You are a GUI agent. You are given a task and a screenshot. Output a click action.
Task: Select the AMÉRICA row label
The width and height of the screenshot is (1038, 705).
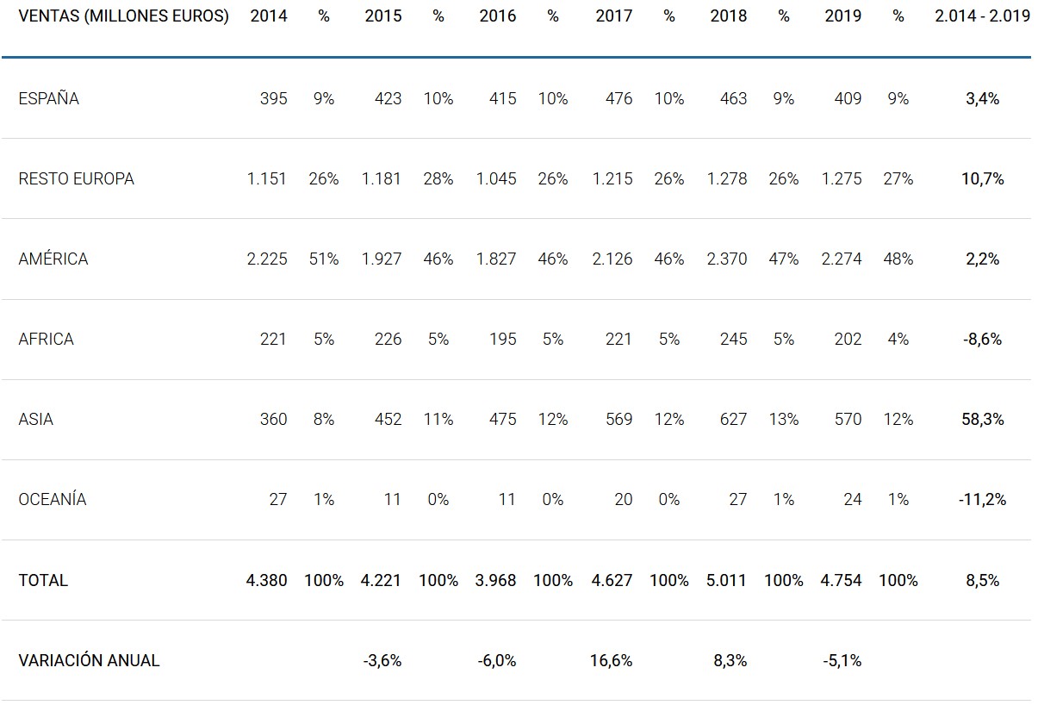pyautogui.click(x=53, y=259)
